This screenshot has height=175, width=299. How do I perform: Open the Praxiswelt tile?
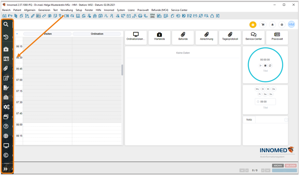pyautogui.click(x=277, y=38)
